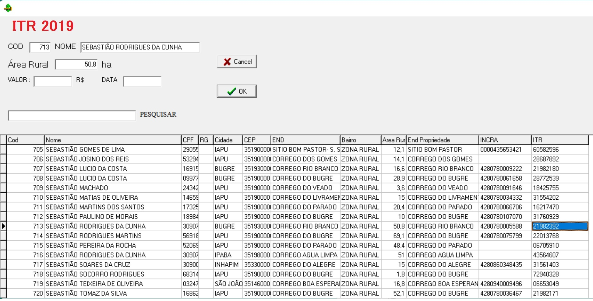Select the INHAPIM cidade cell
Image resolution: width=593 pixels, height=301 pixels.
(227, 265)
